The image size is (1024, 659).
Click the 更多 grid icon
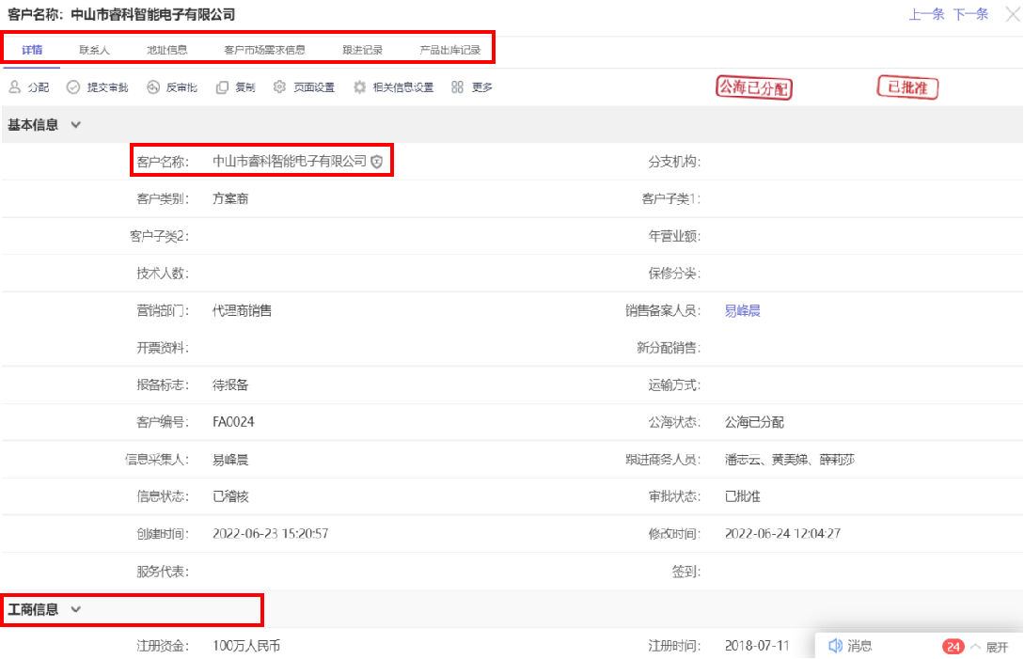(x=457, y=87)
